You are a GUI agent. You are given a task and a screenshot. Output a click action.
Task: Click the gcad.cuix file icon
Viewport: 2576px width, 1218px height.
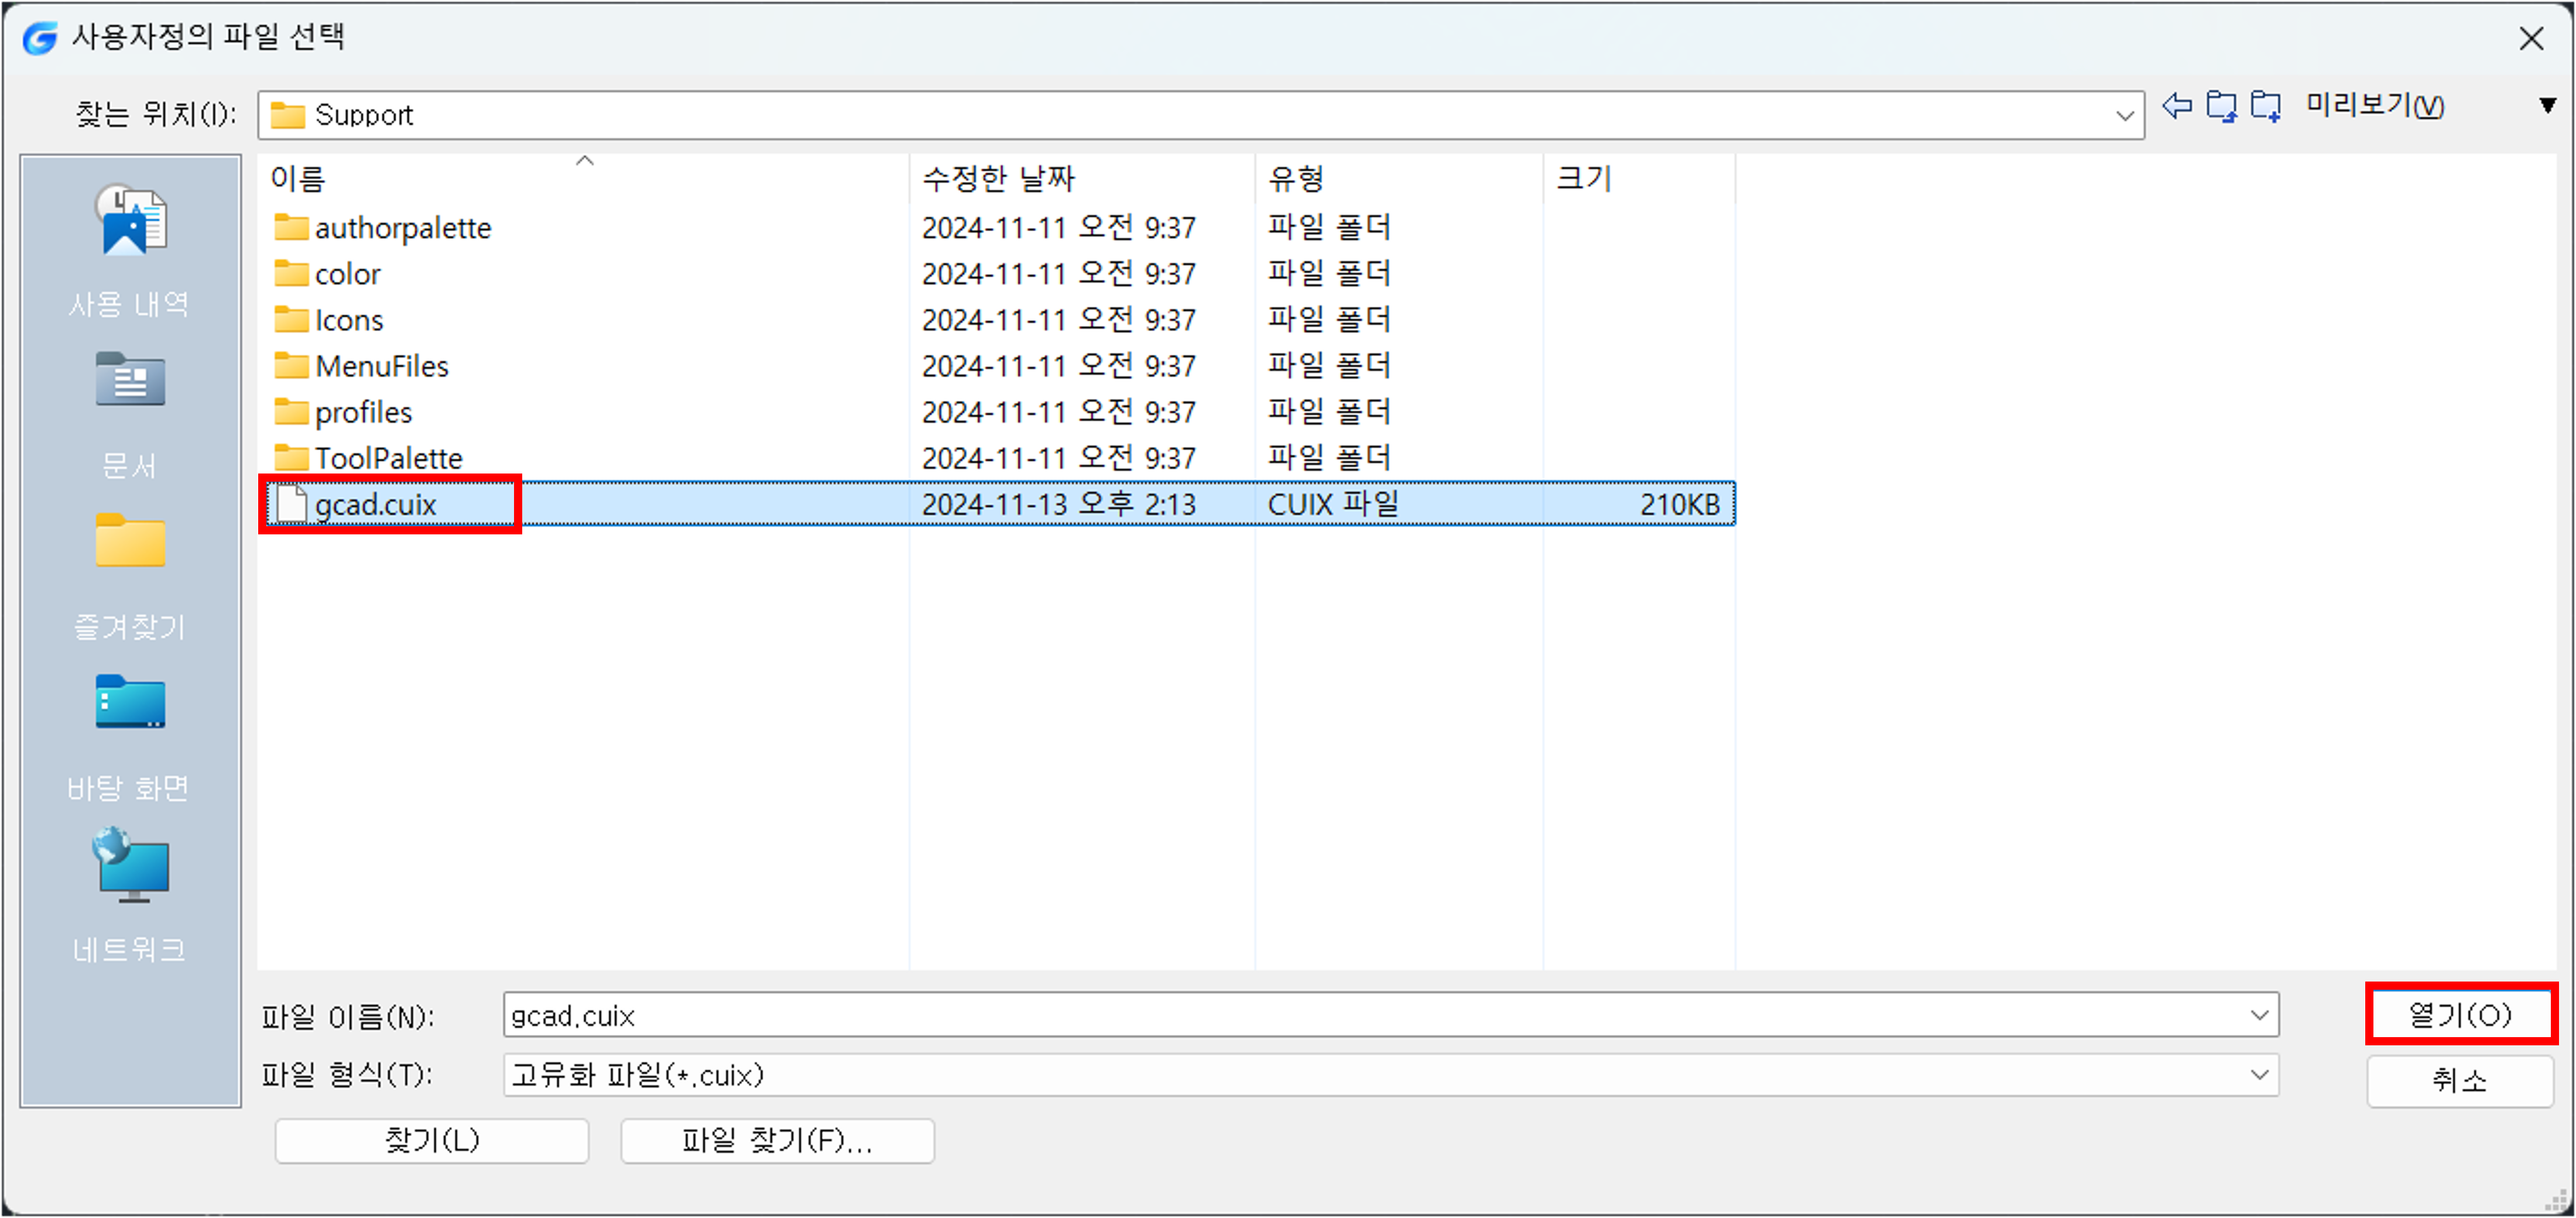[x=291, y=504]
